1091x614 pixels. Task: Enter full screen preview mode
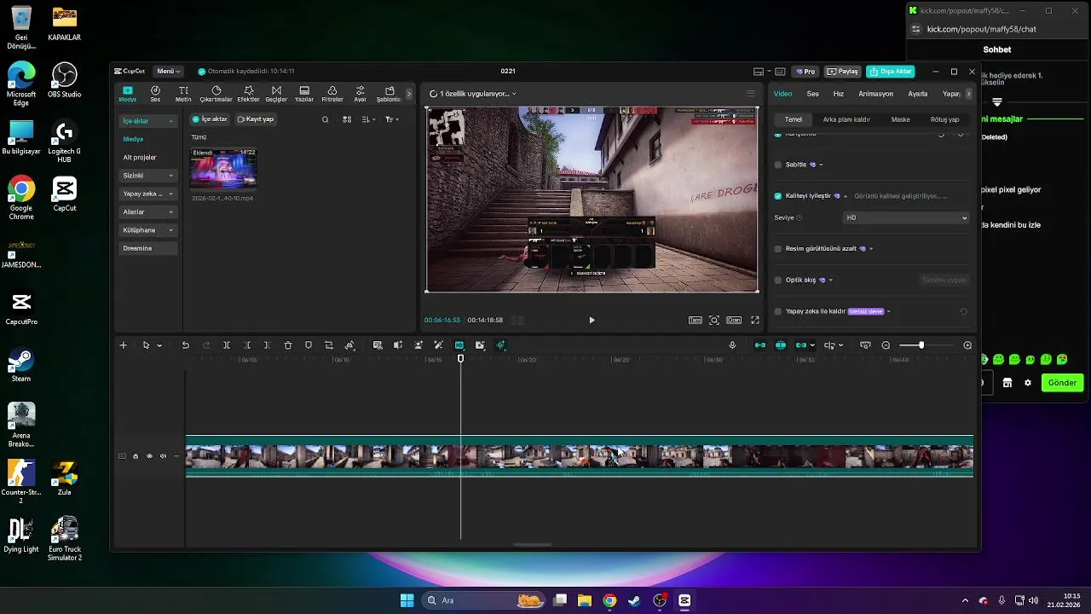(x=755, y=321)
